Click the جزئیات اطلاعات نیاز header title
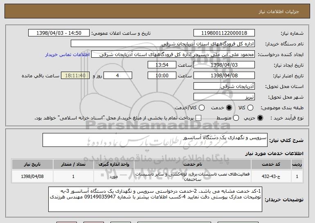 (279, 11)
